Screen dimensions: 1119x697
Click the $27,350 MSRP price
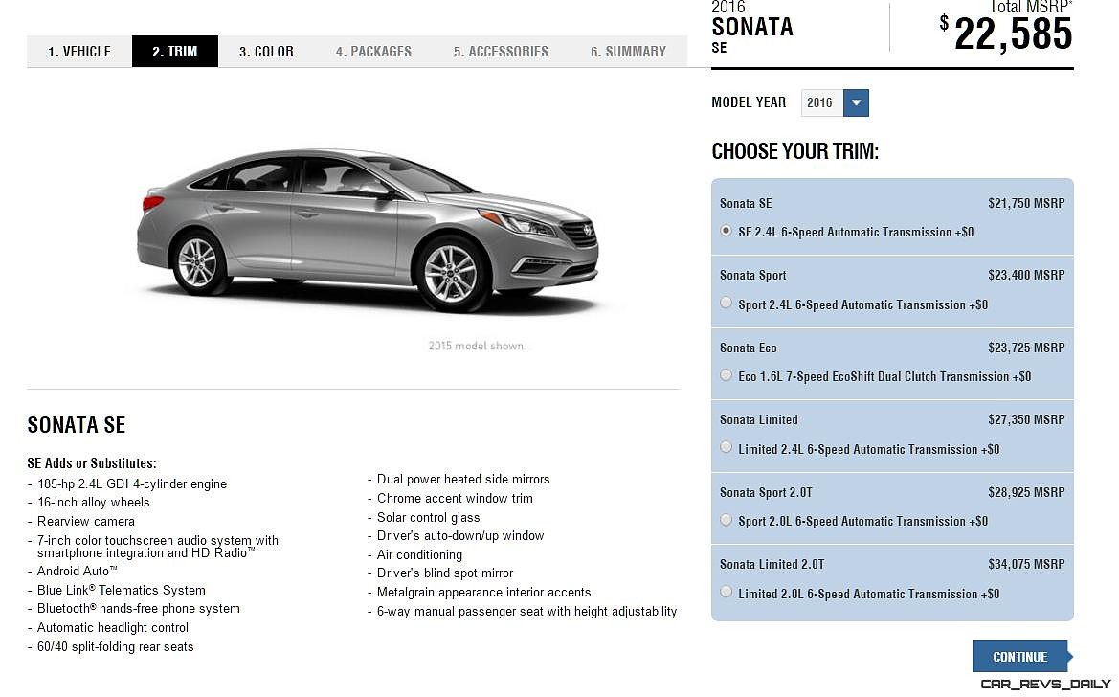pyautogui.click(x=1026, y=420)
